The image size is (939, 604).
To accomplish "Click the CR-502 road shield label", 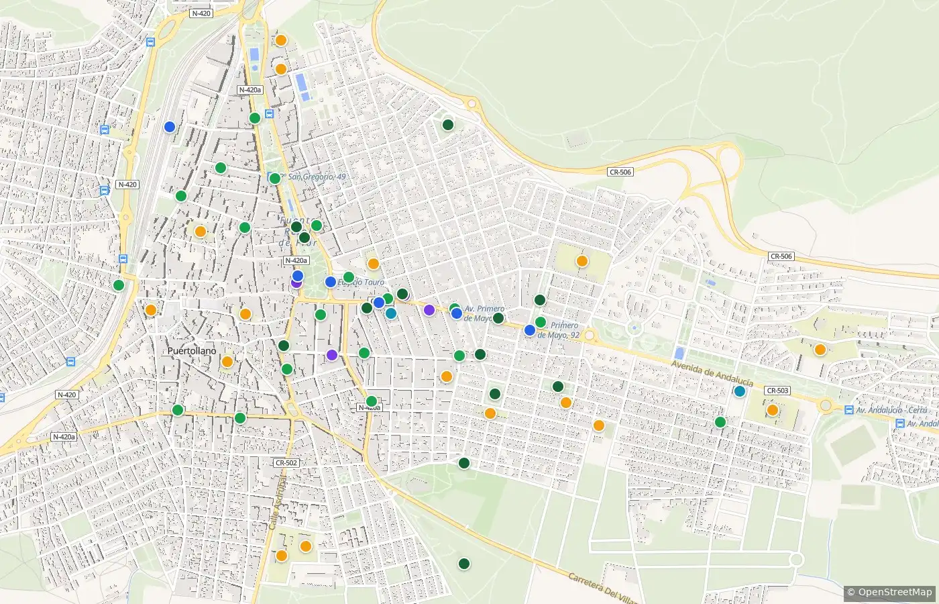I will coord(286,463).
